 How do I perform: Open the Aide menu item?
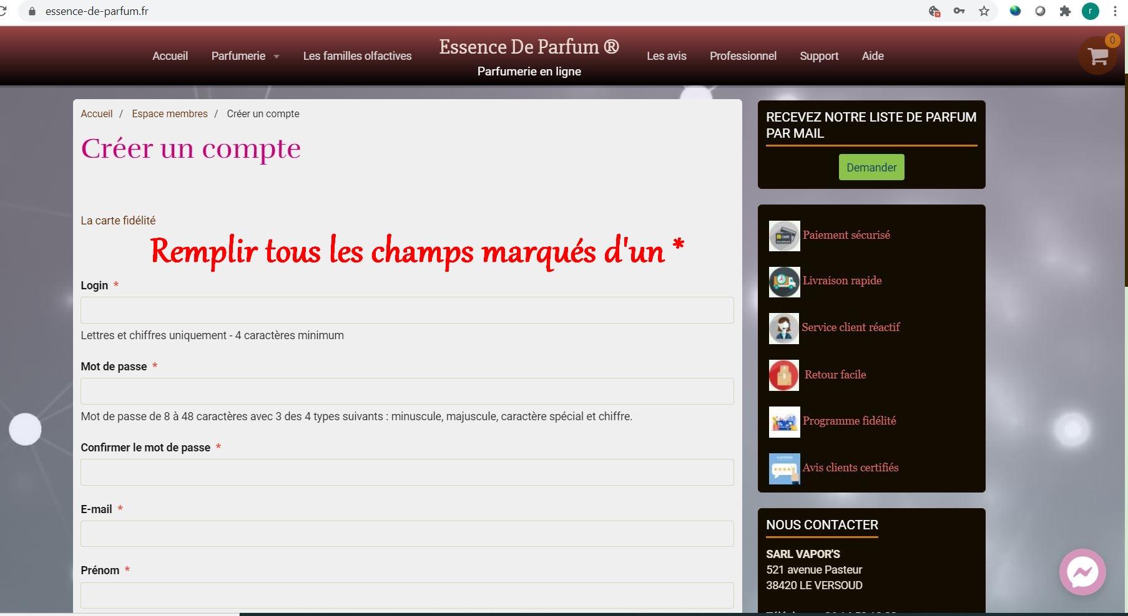point(873,56)
